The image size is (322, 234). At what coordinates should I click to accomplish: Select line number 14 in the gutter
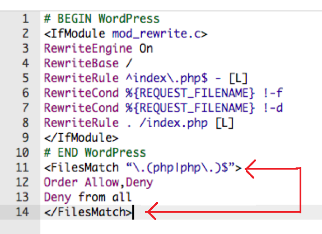(22, 212)
